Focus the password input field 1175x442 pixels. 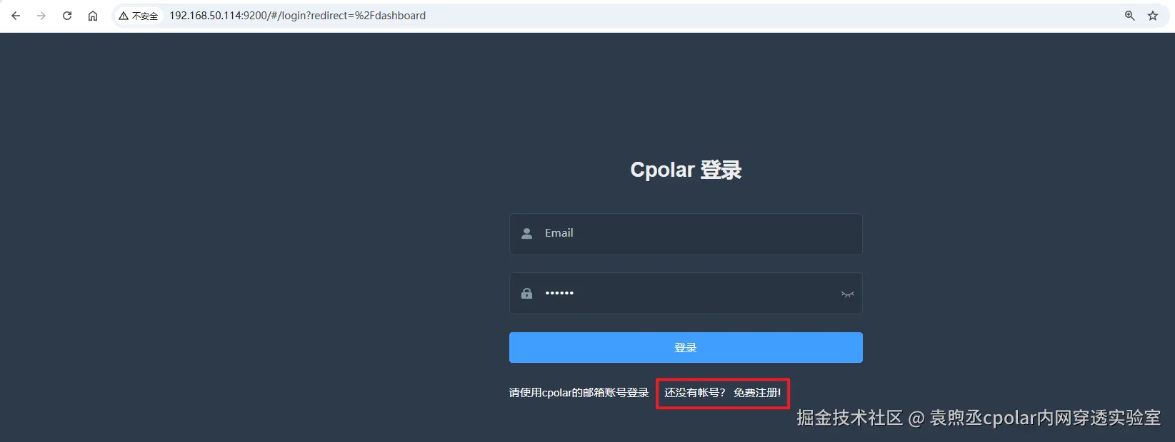click(686, 293)
